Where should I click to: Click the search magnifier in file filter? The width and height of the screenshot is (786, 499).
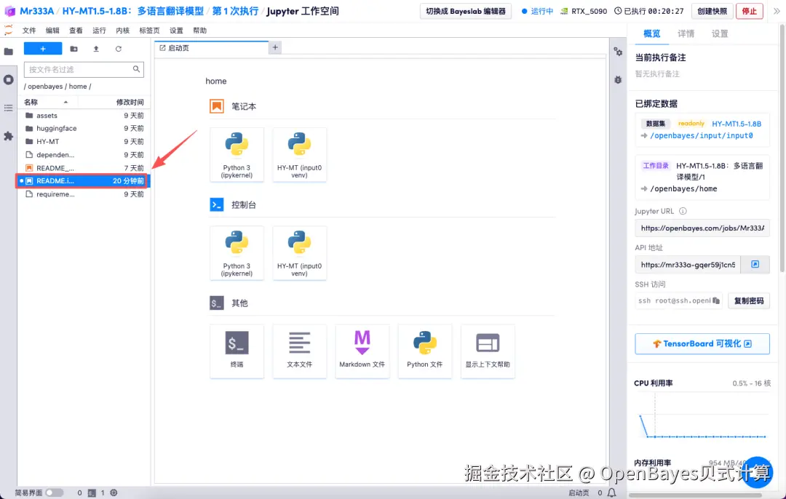(136, 69)
